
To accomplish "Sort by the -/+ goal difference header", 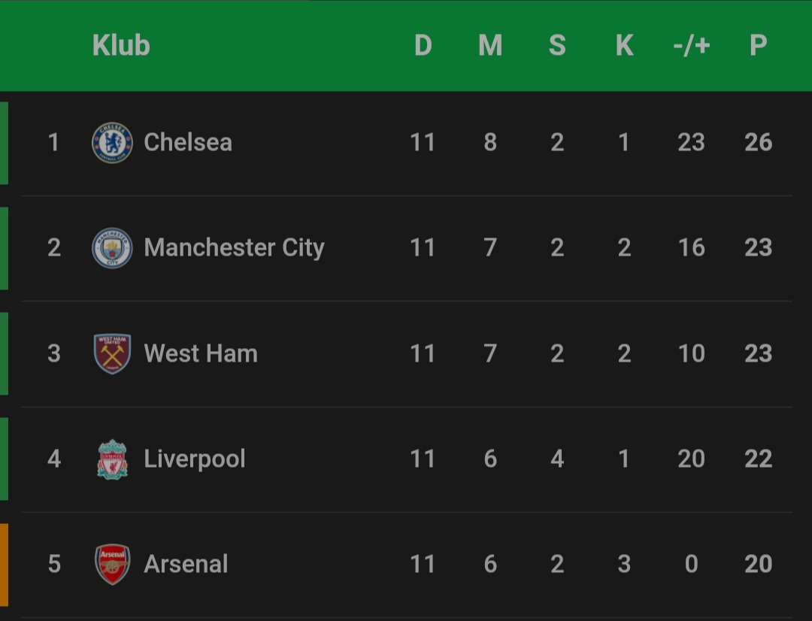I will point(691,46).
